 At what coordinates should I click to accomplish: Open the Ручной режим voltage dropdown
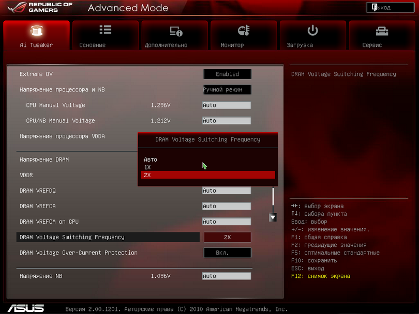[x=227, y=90]
